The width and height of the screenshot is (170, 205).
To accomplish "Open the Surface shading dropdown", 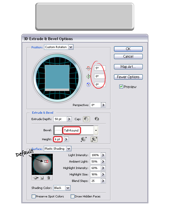I will pos(69,149).
